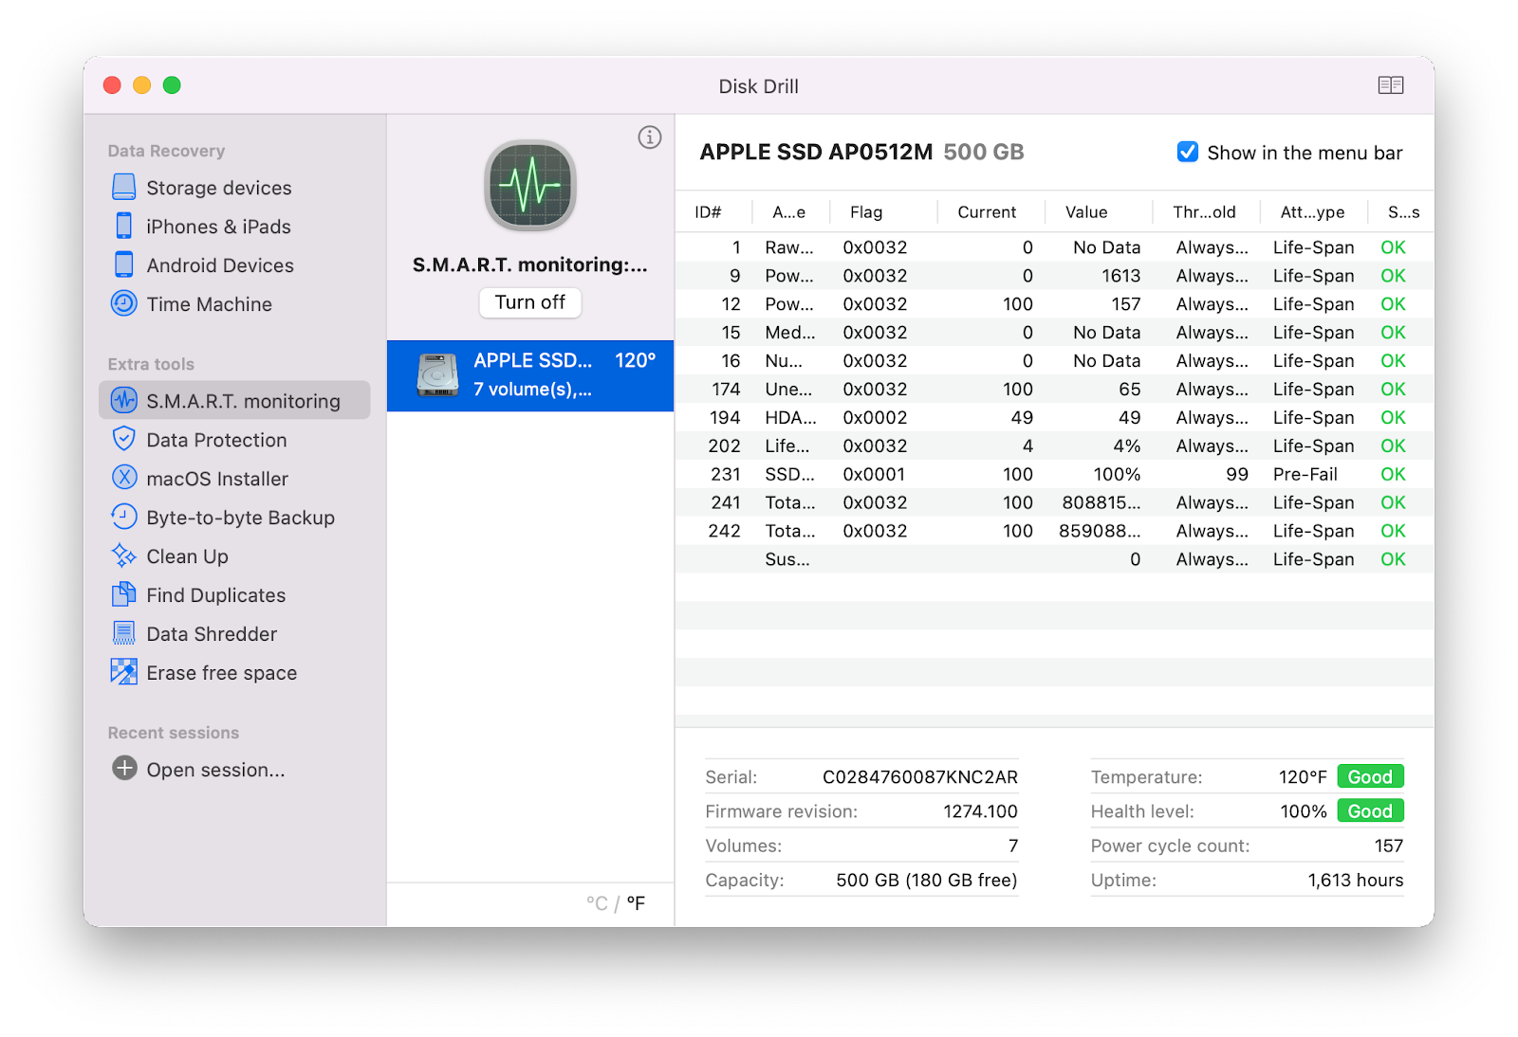Select Android Devices tablet icon
The width and height of the screenshot is (1518, 1037).
[124, 264]
